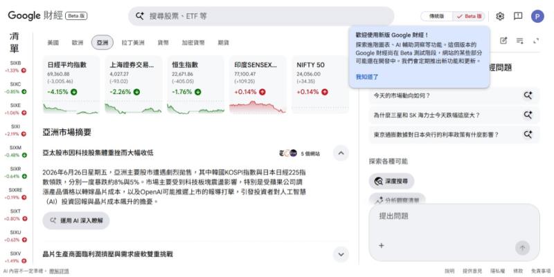The image size is (554, 277).
Task: Open the 恒生指數 index card
Action: coord(196,84)
